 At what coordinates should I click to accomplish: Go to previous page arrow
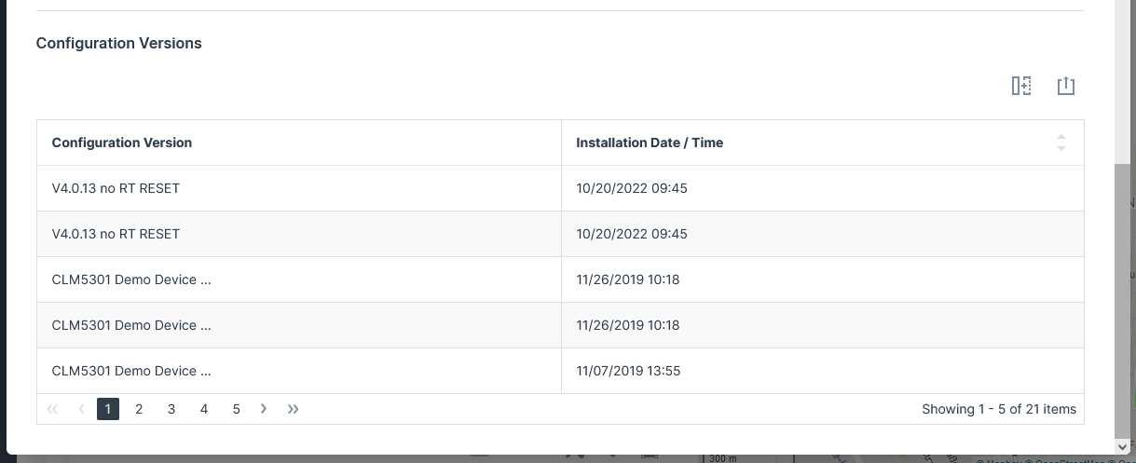(x=82, y=409)
